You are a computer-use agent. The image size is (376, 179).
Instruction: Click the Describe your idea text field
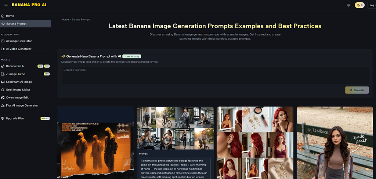pyautogui.click(x=215, y=75)
